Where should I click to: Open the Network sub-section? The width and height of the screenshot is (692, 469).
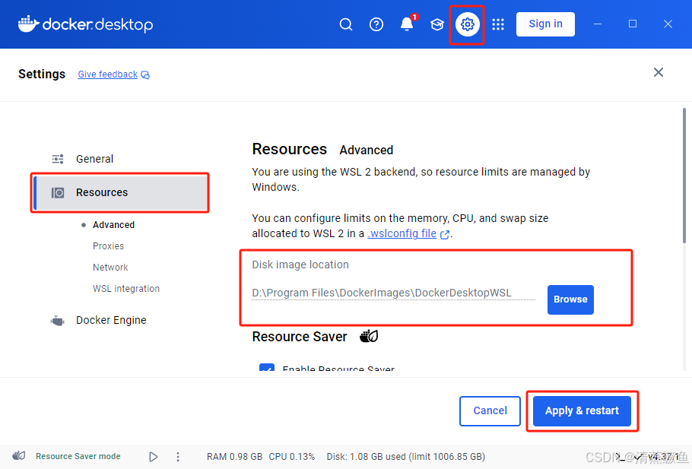[x=110, y=267]
